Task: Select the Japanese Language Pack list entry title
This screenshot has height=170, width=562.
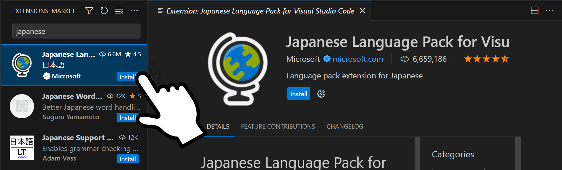Action: click(x=69, y=54)
